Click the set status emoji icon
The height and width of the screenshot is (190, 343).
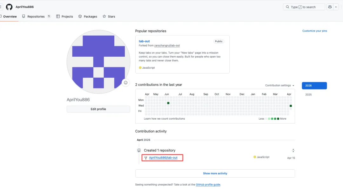pyautogui.click(x=126, y=83)
